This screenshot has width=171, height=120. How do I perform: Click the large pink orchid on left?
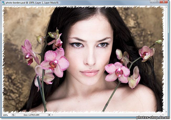(x=55, y=62)
